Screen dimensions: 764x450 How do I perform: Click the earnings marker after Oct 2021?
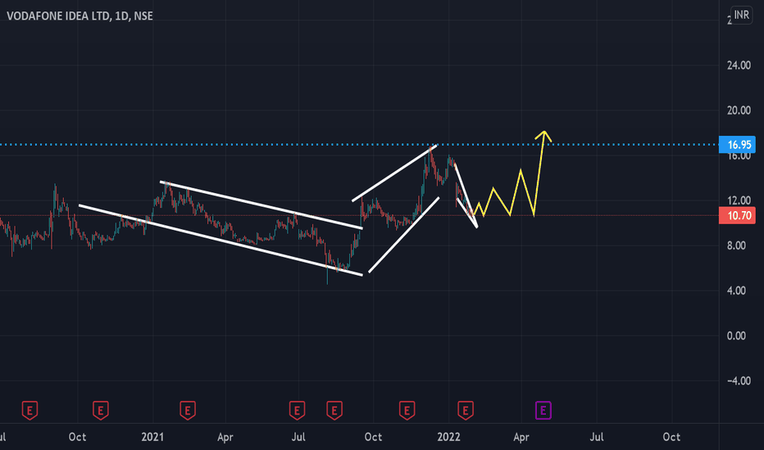click(x=407, y=411)
